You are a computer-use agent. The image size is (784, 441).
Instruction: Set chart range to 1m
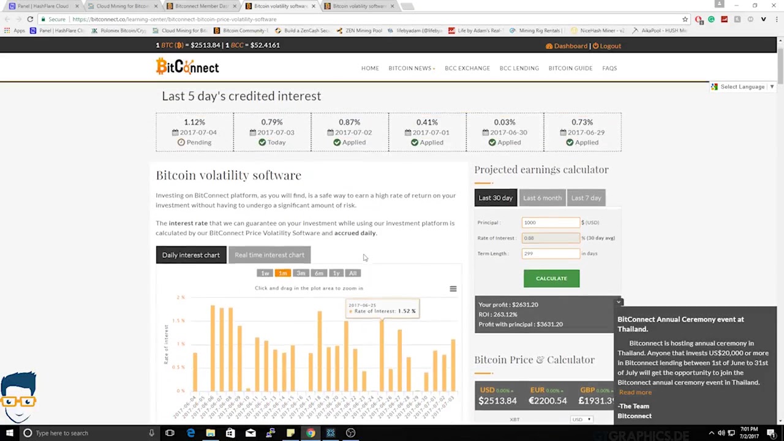(282, 273)
